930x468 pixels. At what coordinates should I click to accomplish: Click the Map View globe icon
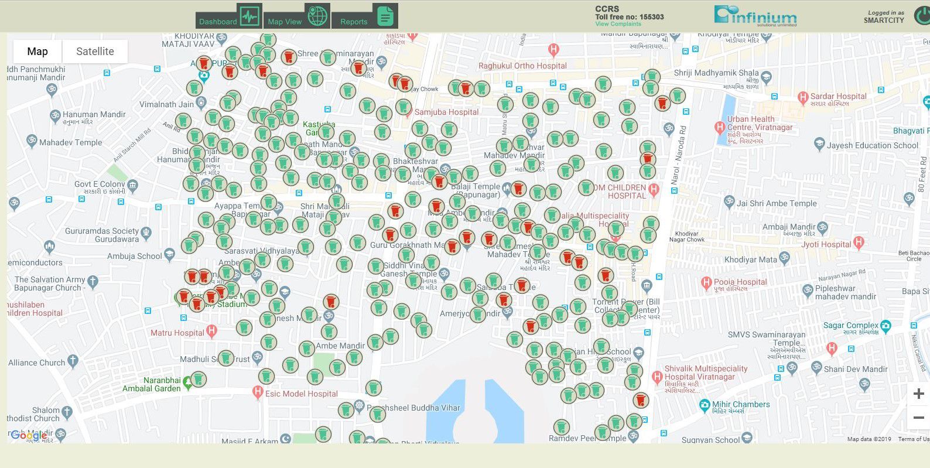317,16
